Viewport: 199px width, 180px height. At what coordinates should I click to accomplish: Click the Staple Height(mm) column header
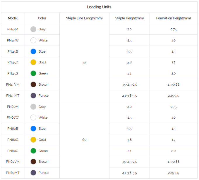click(129, 18)
